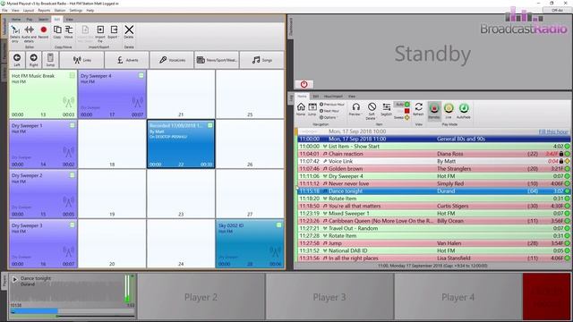Set item segue to yellow Sweep
Image resolution: width=573 pixels, height=322 pixels.
402,117
